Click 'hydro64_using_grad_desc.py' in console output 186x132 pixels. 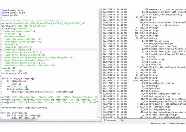pyautogui.click(x=164, y=94)
